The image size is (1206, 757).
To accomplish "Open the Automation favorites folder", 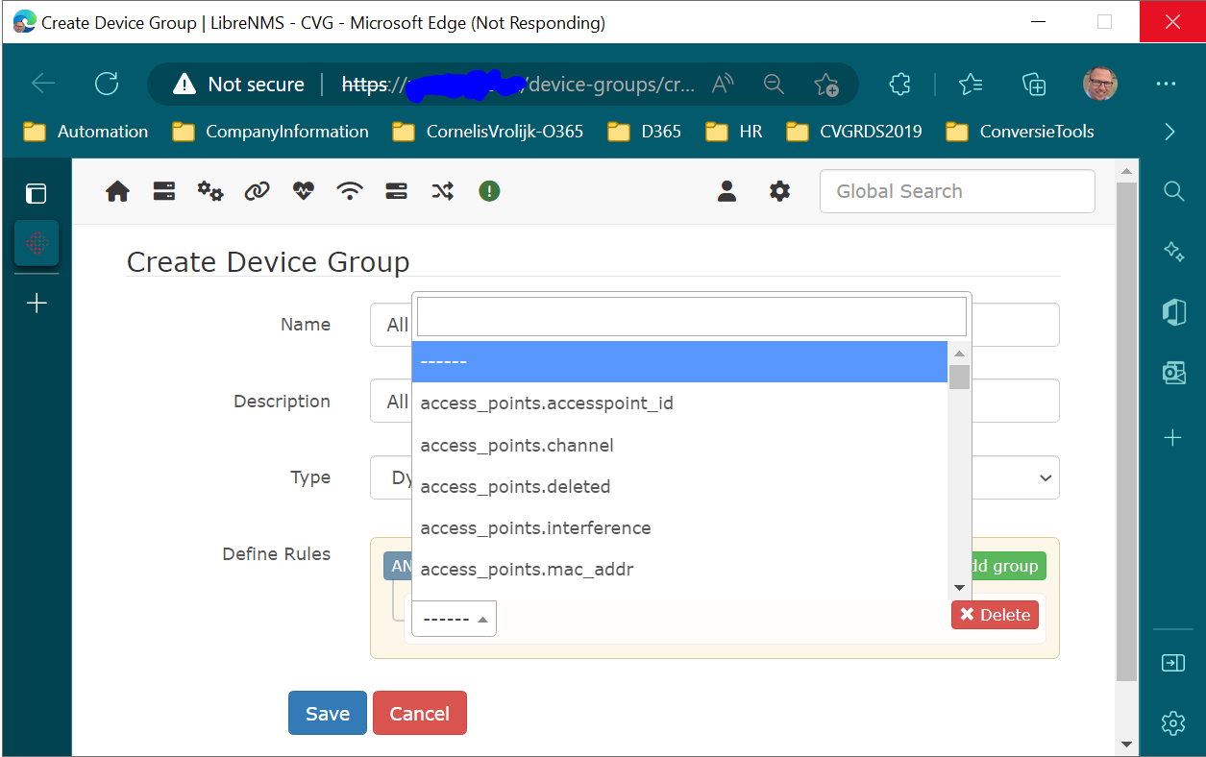I will coord(85,132).
